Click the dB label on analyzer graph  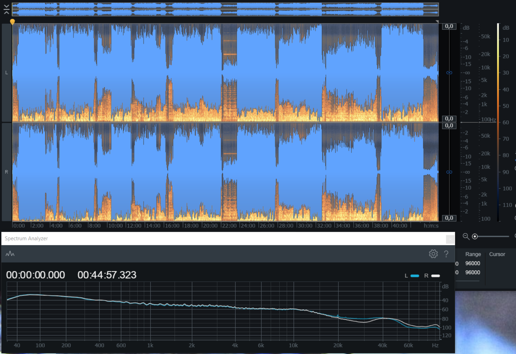pyautogui.click(x=445, y=286)
